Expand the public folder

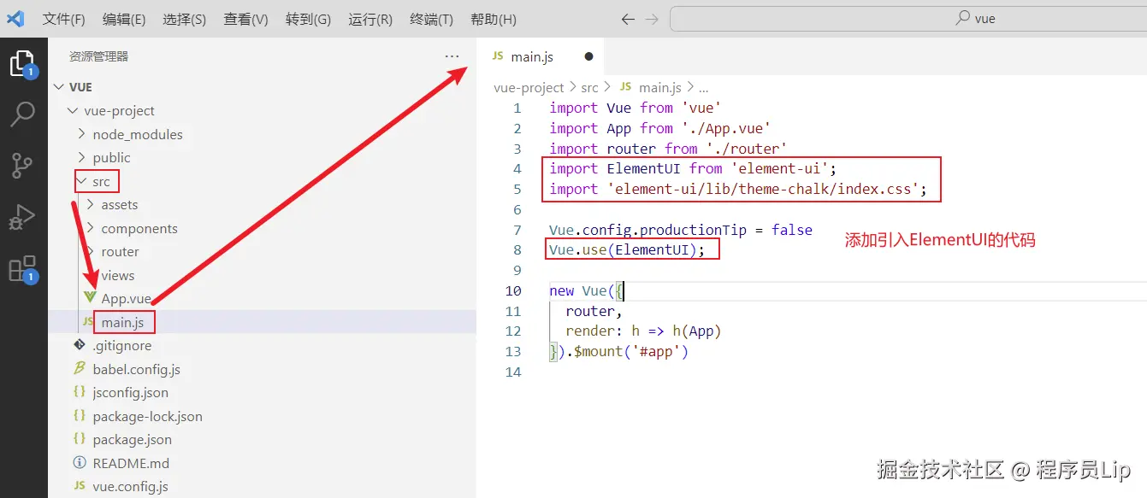tap(81, 158)
